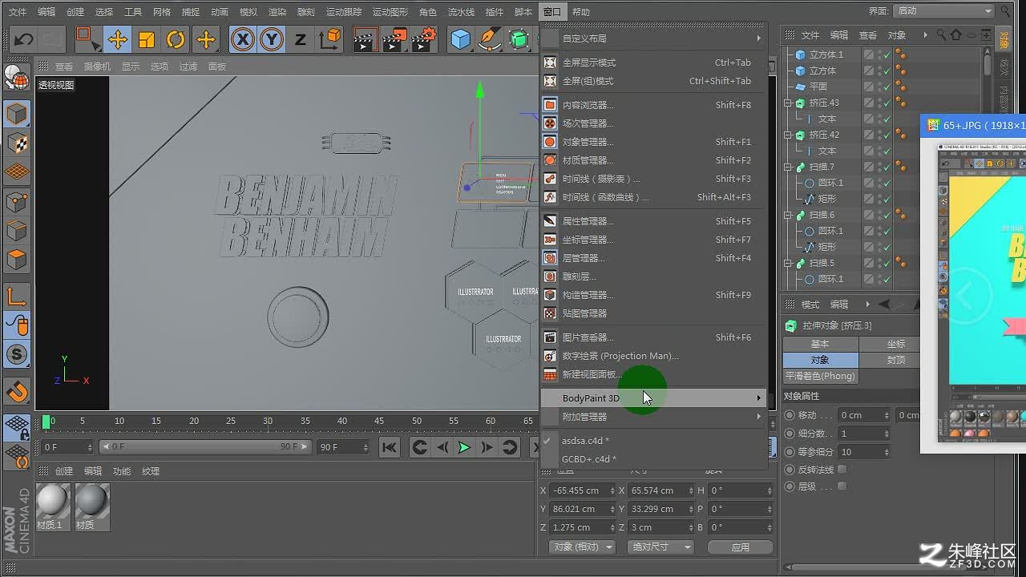This screenshot has width=1026, height=577.
Task: Switch to the 对象 attribute tab
Action: pos(820,360)
